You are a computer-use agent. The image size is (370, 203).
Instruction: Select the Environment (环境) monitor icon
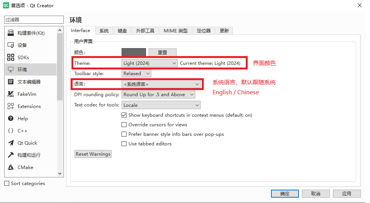click(x=11, y=69)
